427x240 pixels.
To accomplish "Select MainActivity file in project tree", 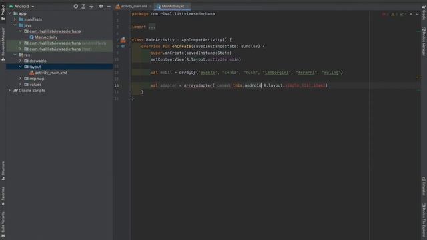I will click(x=46, y=37).
